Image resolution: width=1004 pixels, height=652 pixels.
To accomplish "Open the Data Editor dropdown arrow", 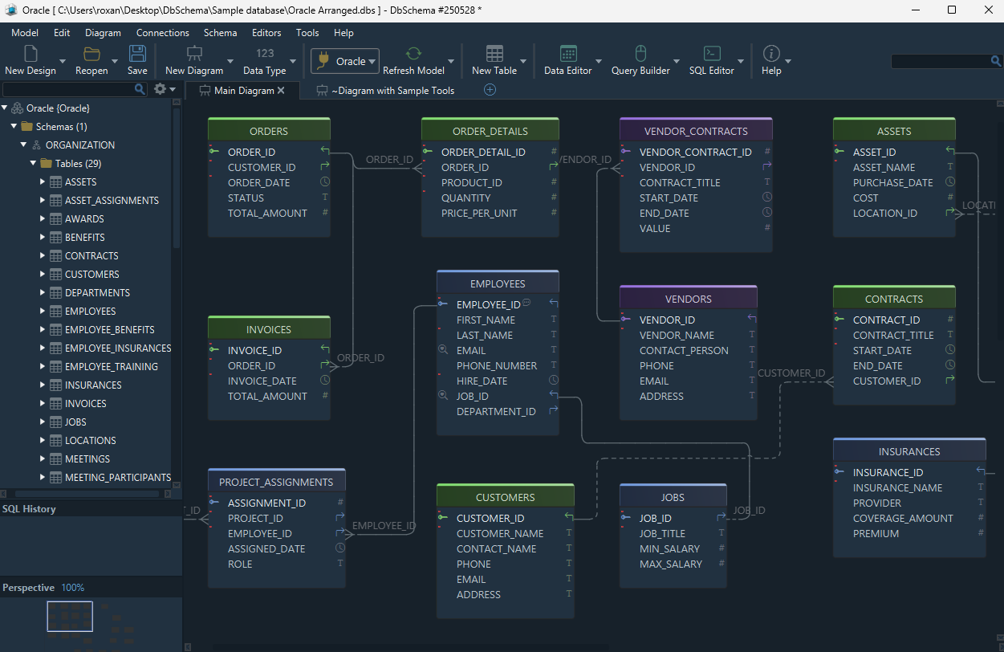I will coord(599,61).
